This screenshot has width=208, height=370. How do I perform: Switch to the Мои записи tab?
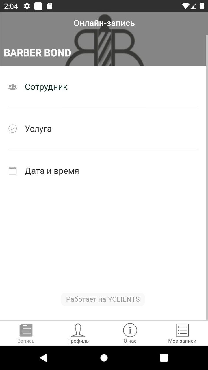point(182,333)
